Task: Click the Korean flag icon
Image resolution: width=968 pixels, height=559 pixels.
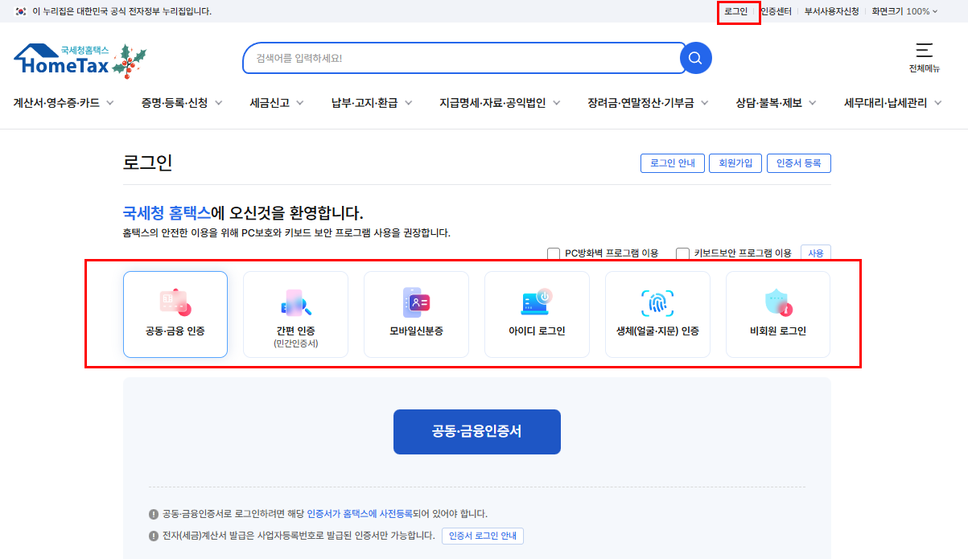Action: tap(21, 11)
